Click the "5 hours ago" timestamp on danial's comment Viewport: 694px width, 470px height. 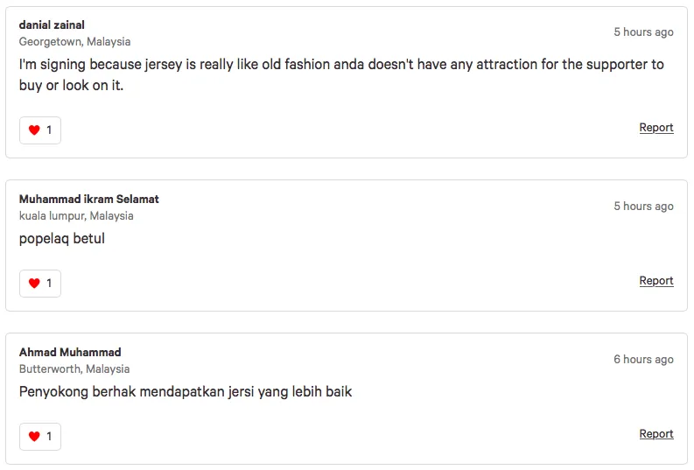coord(643,32)
